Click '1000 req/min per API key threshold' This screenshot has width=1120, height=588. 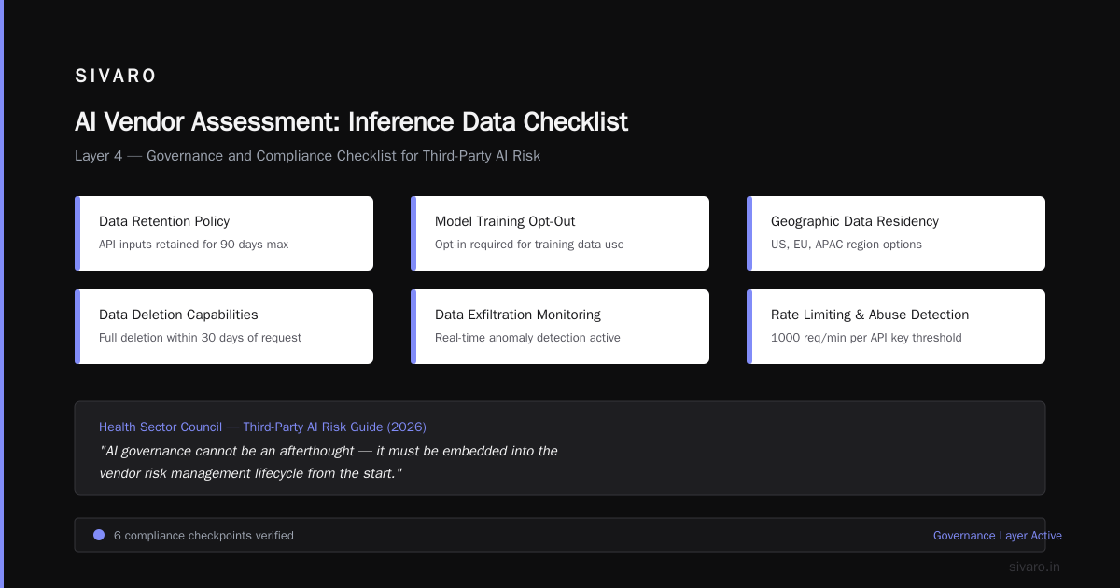[x=866, y=338]
